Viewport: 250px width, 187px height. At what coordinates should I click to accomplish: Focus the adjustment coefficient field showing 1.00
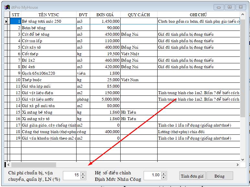tap(152, 175)
